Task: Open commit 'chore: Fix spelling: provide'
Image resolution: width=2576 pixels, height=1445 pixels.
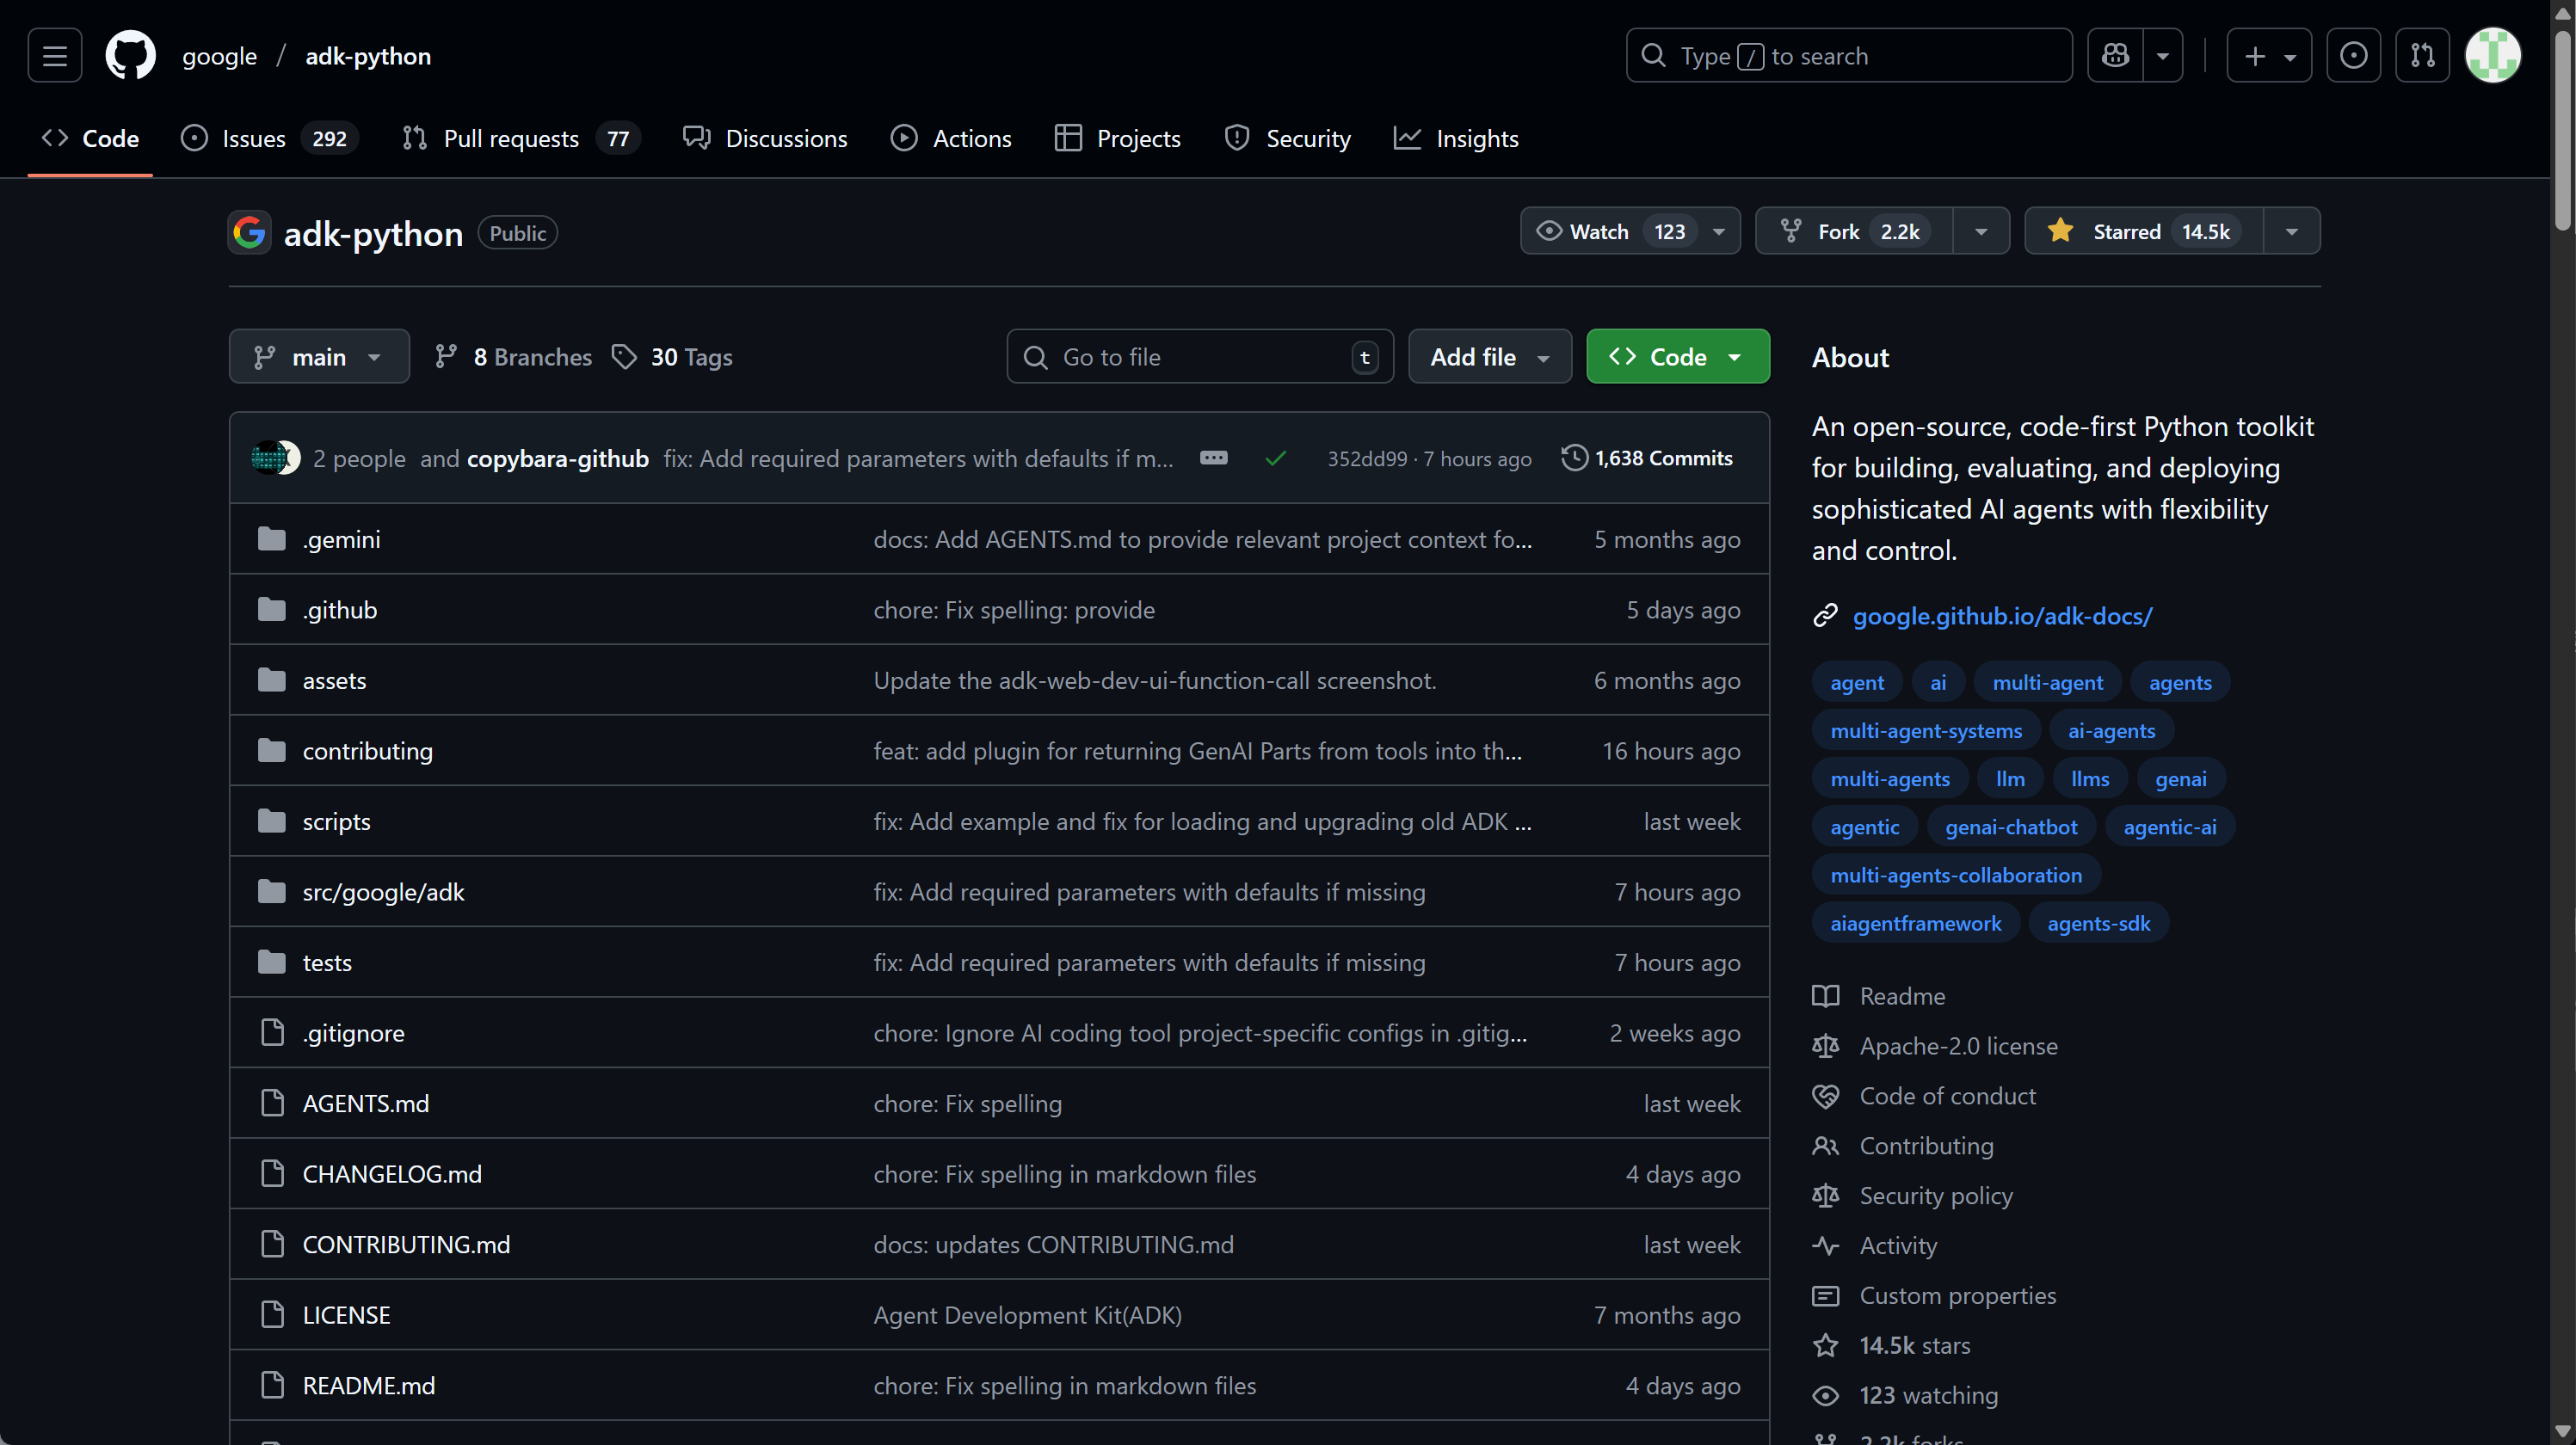Action: pyautogui.click(x=1014, y=610)
